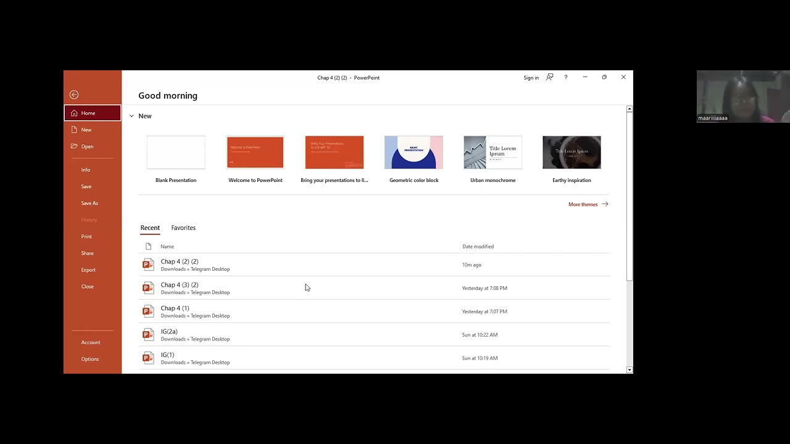Click the maariiiiaaaa webcam thumbnail
The image size is (790, 444).
pyautogui.click(x=743, y=96)
